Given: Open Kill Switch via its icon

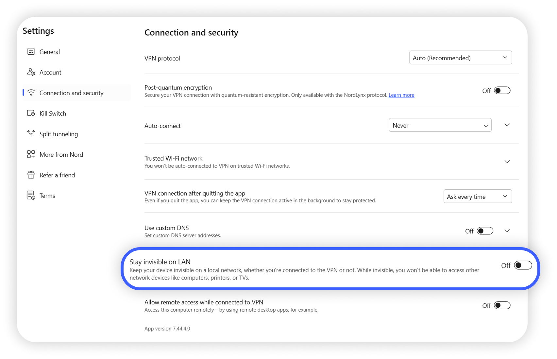Looking at the screenshot, I should pos(31,113).
